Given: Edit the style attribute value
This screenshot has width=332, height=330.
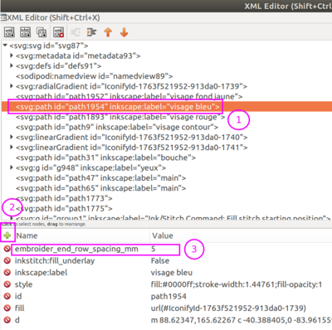Looking at the screenshot, I should (x=237, y=284).
